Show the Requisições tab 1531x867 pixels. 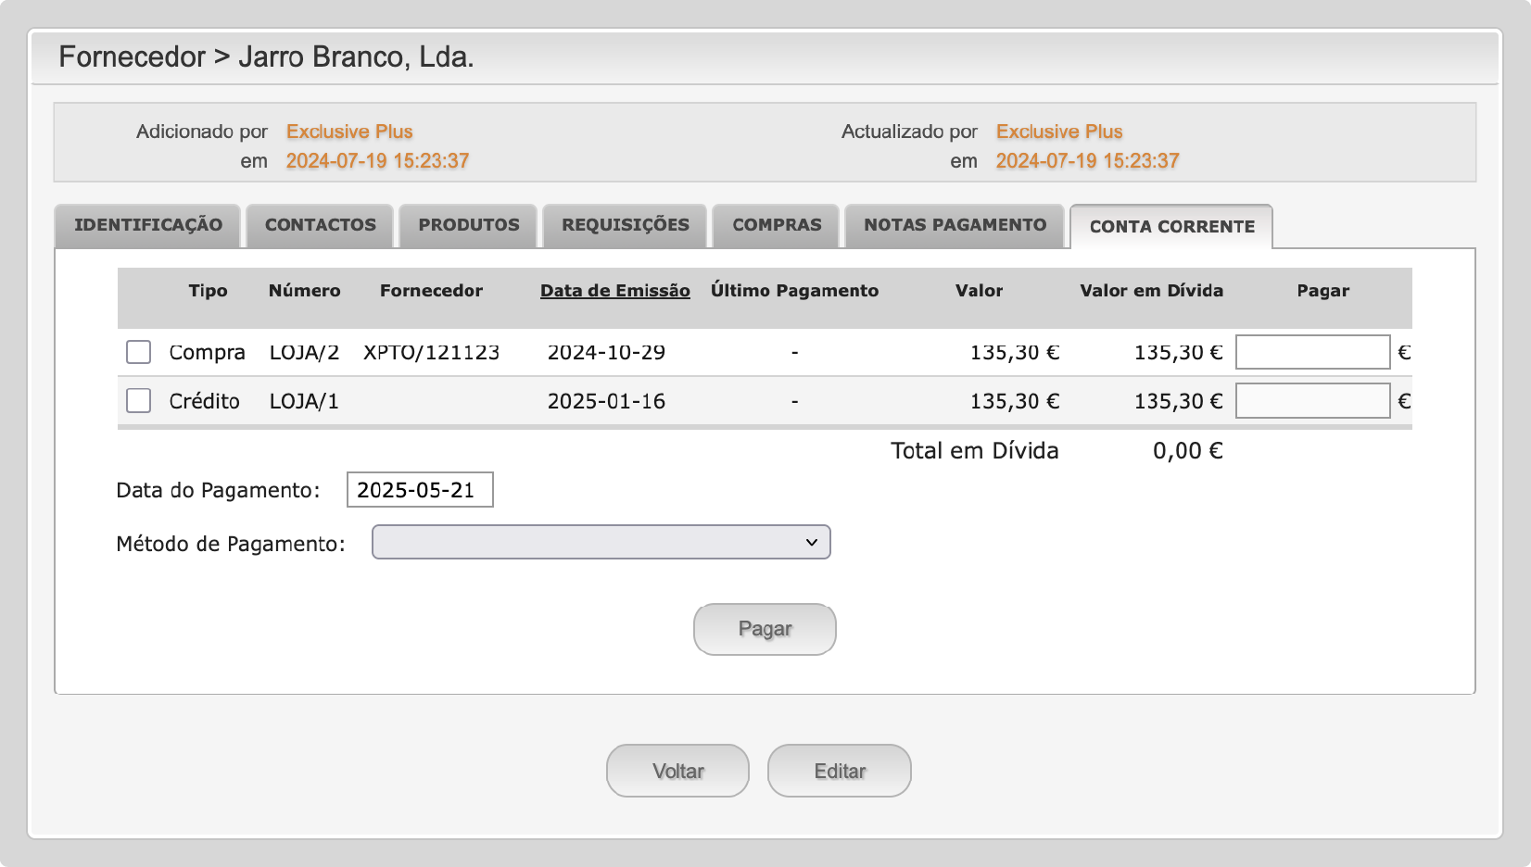625,225
